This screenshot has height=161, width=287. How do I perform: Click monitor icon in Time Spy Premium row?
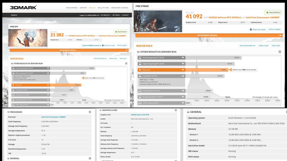point(13,68)
